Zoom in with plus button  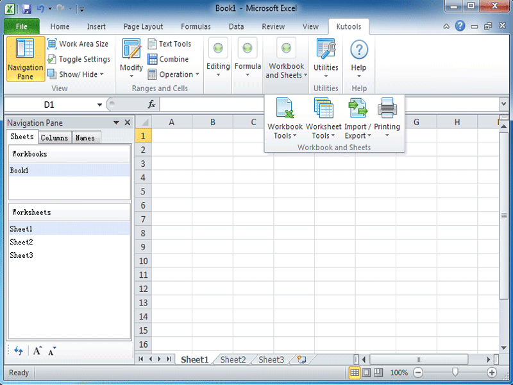(x=492, y=373)
